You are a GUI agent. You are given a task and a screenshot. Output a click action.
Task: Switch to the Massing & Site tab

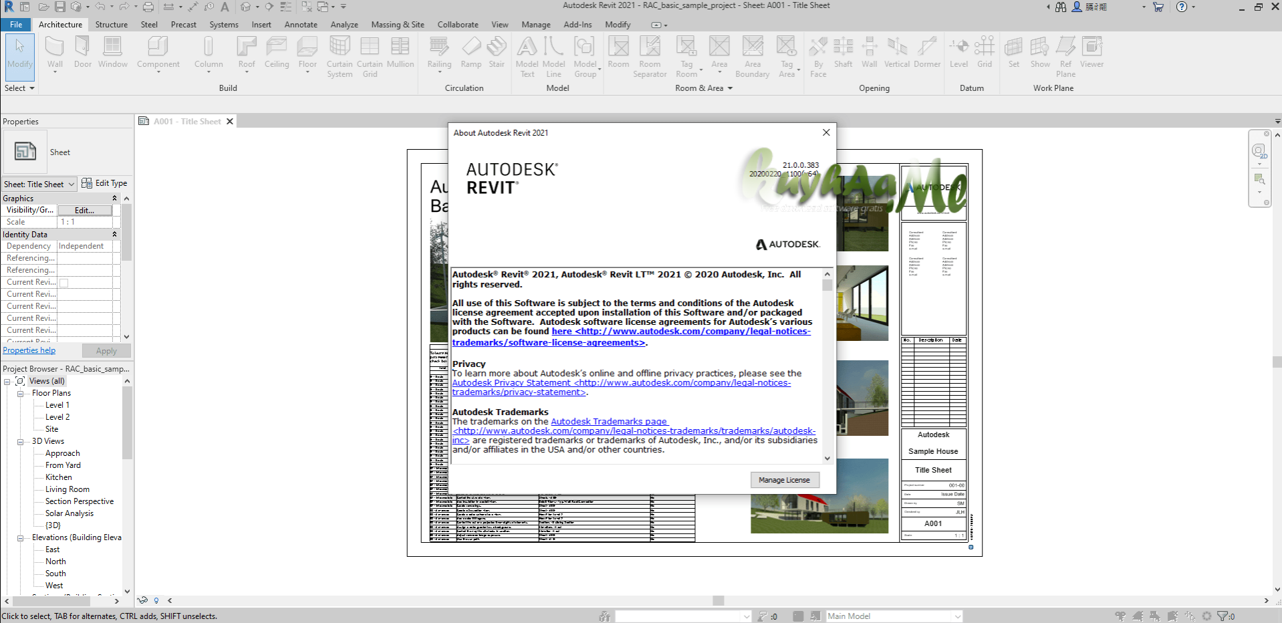(x=398, y=25)
